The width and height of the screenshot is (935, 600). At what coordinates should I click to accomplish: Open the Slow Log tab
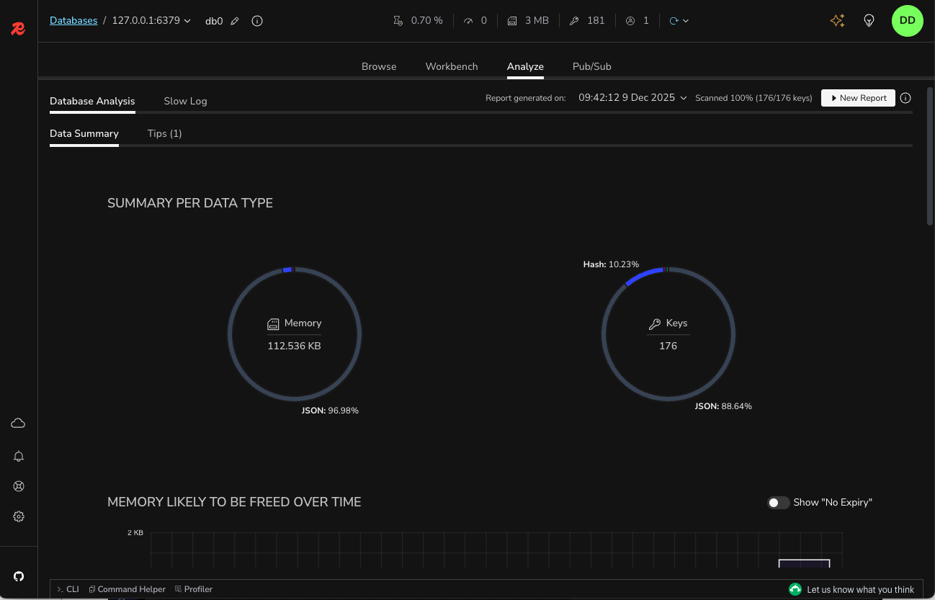point(185,101)
